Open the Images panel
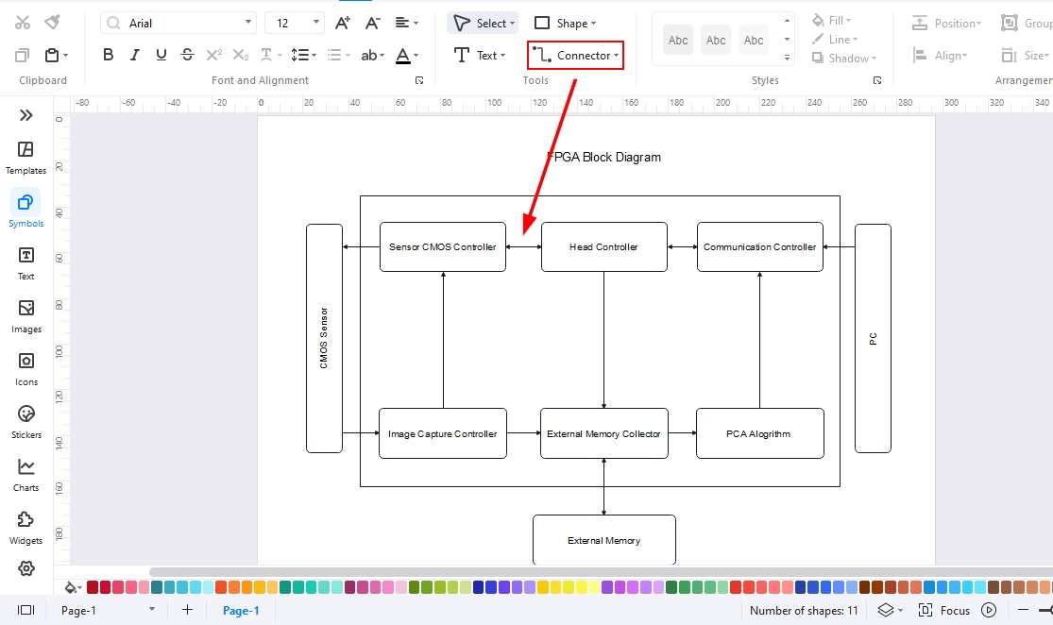 tap(25, 314)
